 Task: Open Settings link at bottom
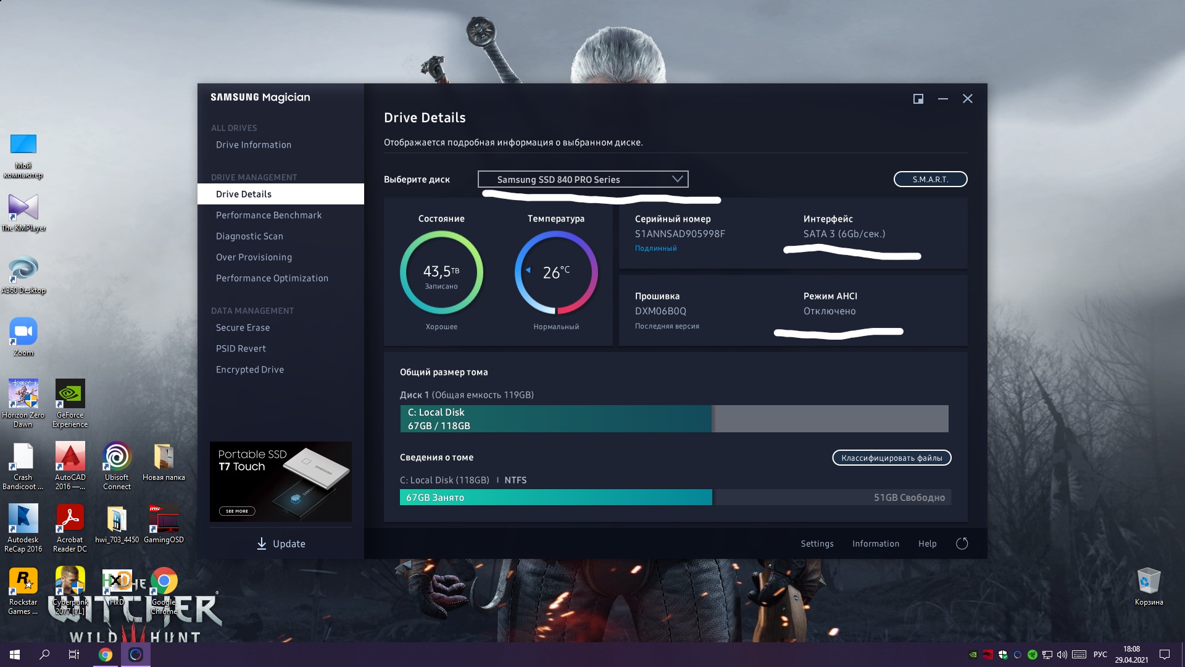[x=817, y=543]
